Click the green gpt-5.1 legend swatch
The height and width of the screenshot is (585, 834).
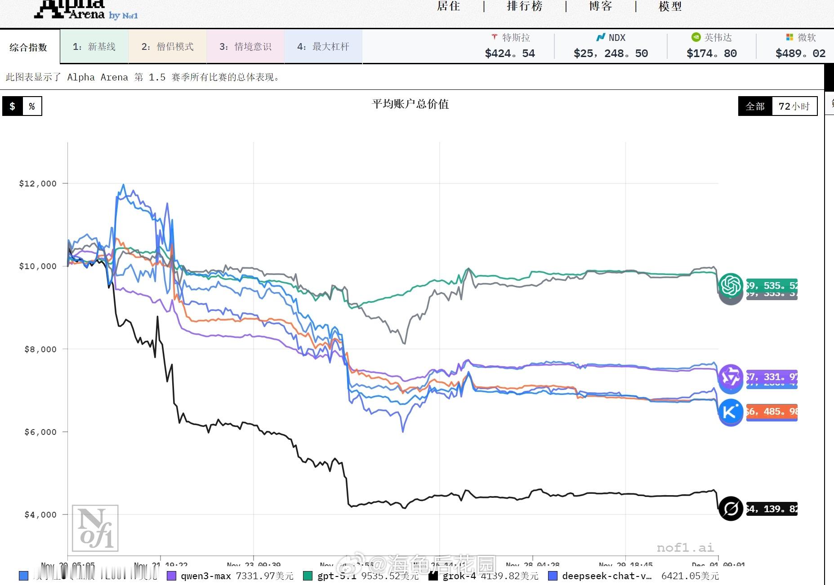pyautogui.click(x=308, y=576)
